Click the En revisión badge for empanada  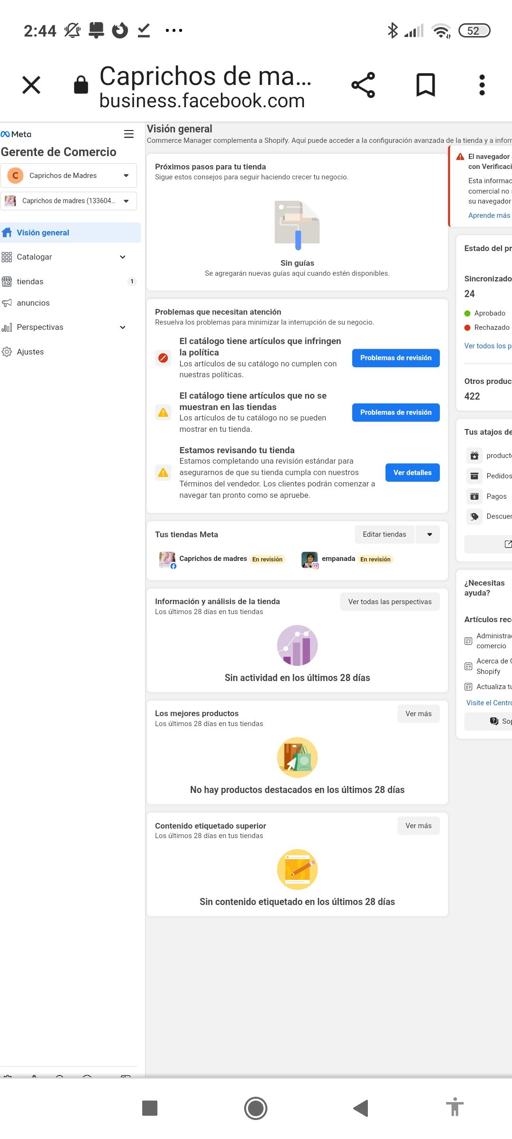375,560
